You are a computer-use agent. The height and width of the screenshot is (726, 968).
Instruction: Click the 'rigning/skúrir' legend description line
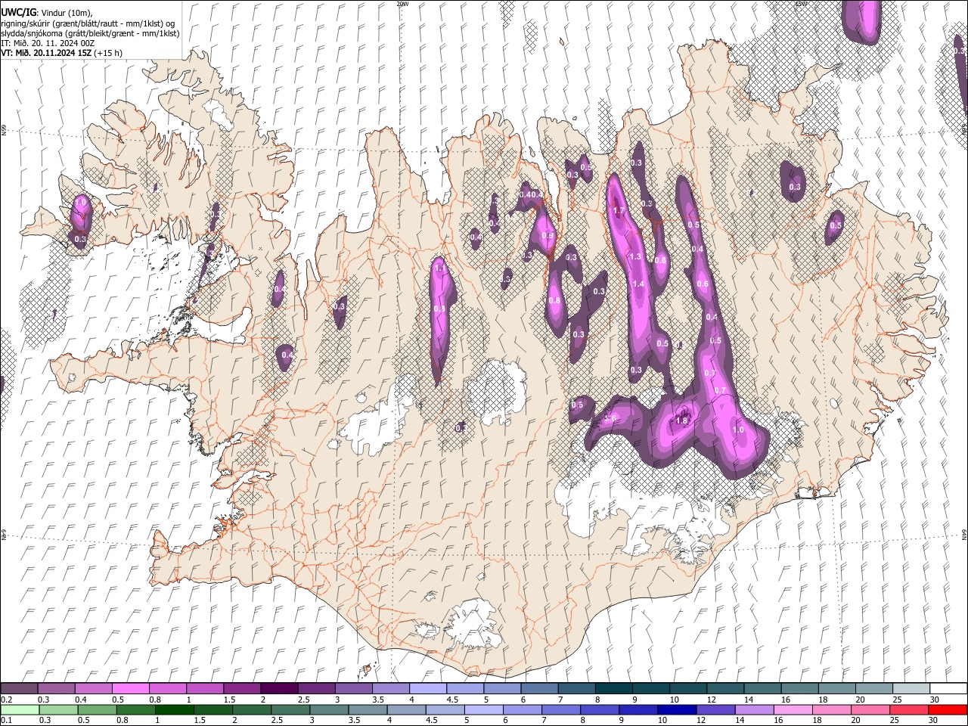tap(88, 23)
